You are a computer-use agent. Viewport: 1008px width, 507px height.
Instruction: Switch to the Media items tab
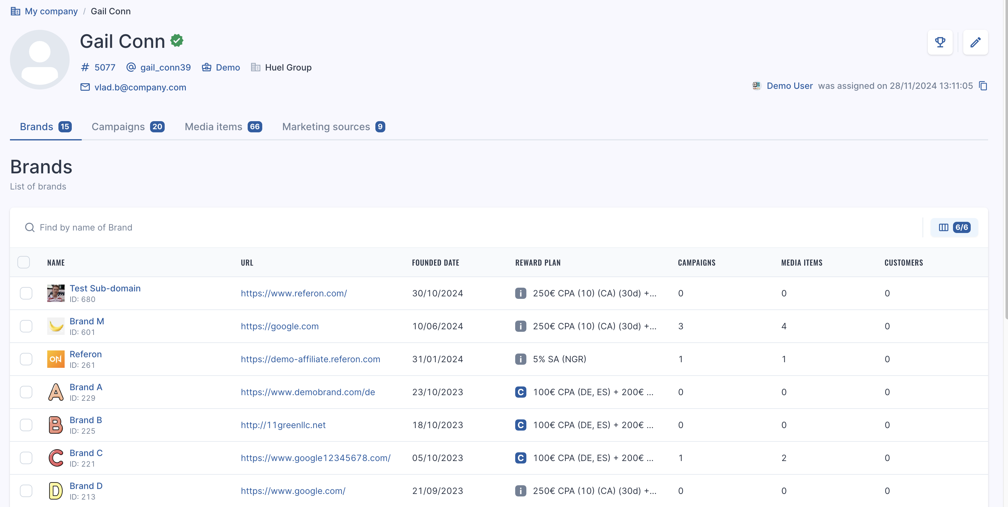pos(223,127)
